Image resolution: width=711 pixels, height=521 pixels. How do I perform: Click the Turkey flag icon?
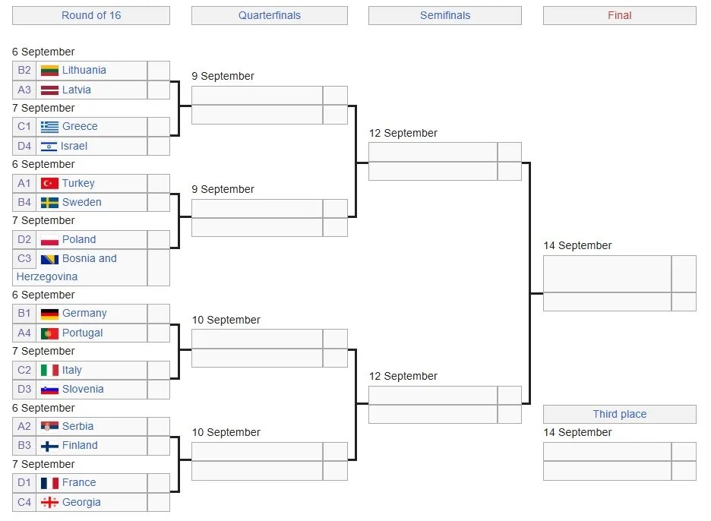pyautogui.click(x=49, y=184)
